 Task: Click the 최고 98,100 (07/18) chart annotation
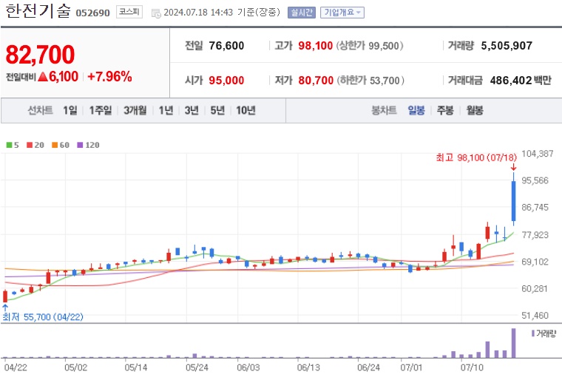476,157
